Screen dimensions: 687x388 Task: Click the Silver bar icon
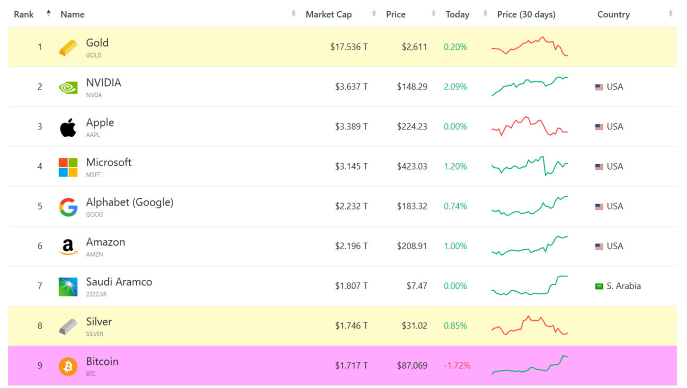point(68,327)
